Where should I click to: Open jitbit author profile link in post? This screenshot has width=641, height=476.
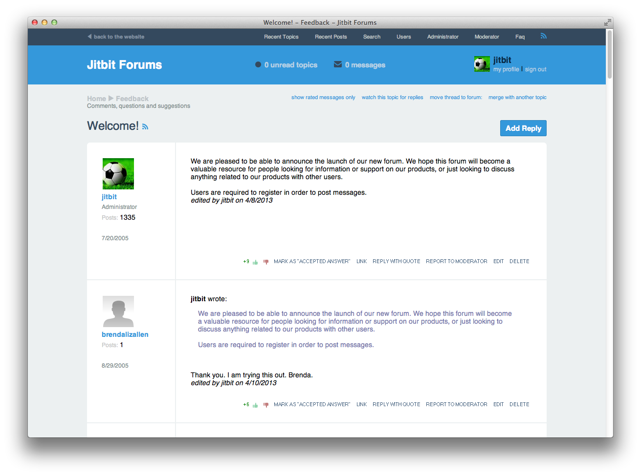tap(109, 197)
